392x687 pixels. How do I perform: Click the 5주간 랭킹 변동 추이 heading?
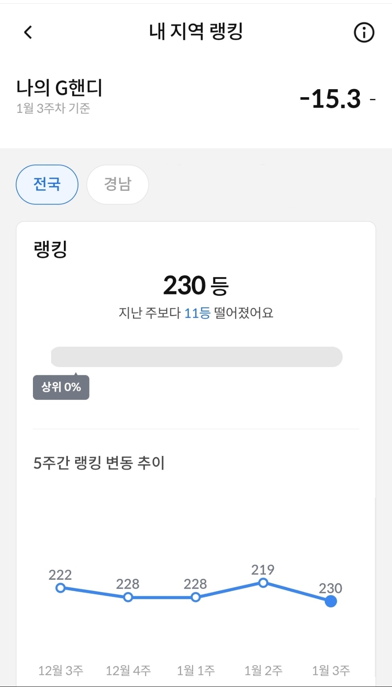99,463
